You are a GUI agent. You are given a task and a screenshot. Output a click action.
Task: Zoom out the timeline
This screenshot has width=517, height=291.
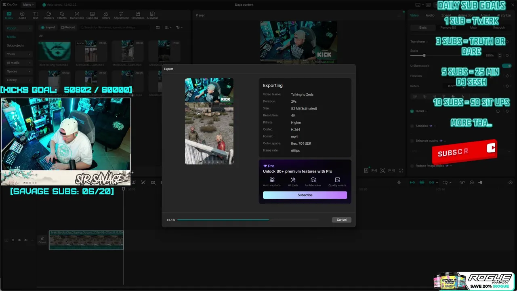pyautogui.click(x=471, y=183)
